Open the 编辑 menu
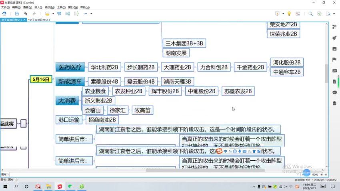 (x=16, y=7)
